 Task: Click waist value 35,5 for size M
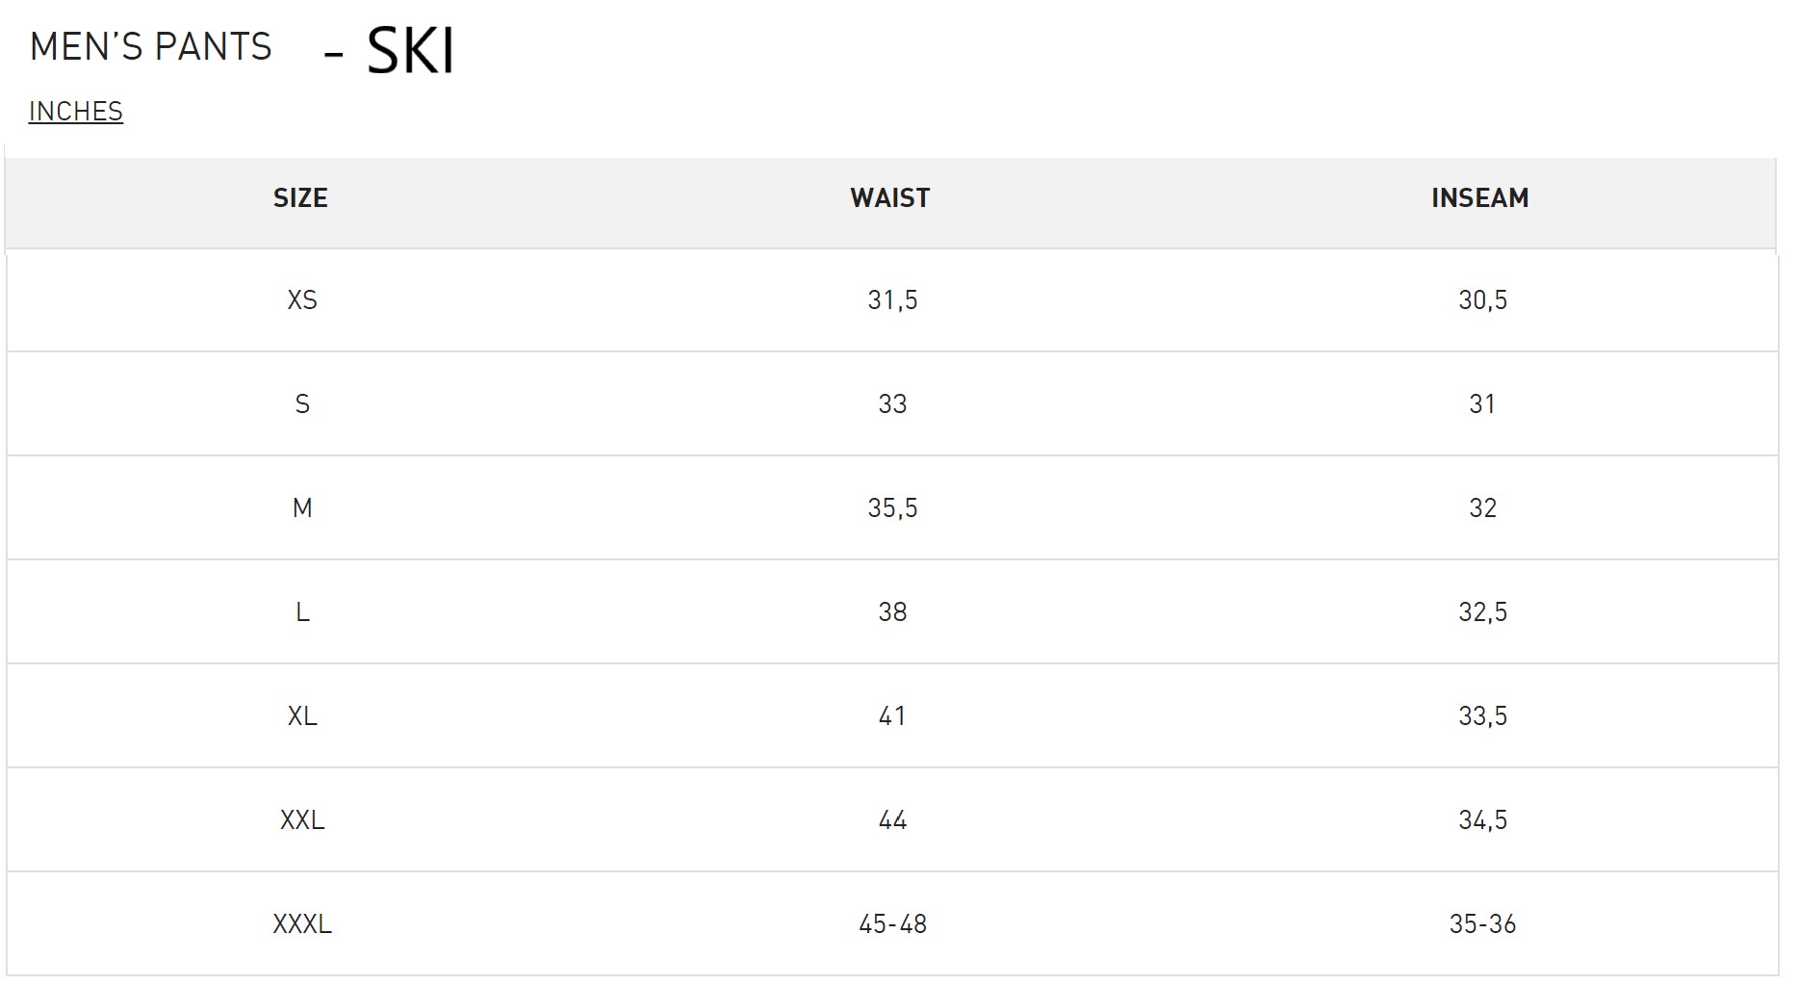coord(892,508)
